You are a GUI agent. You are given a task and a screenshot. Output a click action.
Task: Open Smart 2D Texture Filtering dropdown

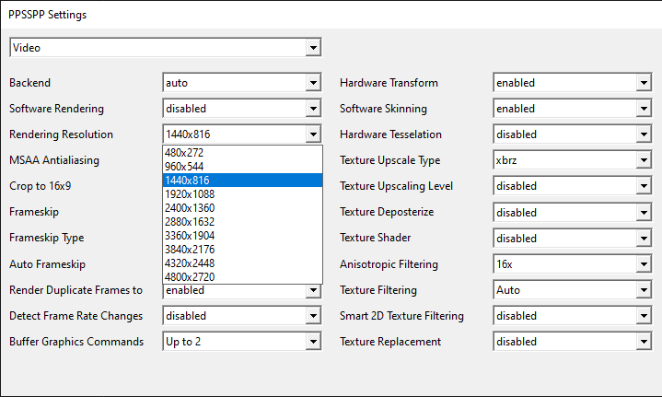pyautogui.click(x=573, y=316)
